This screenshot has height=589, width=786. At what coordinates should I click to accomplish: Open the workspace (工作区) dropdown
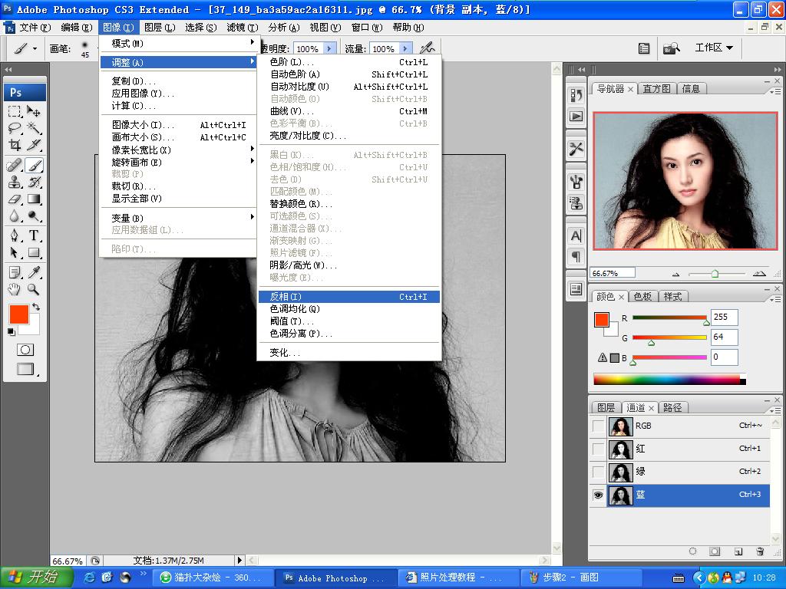click(714, 48)
